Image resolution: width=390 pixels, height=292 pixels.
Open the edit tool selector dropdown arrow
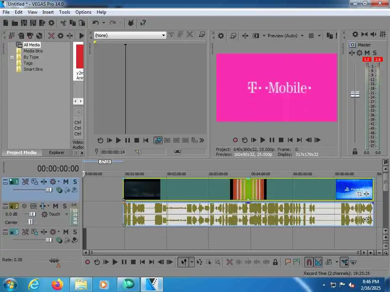(192, 262)
